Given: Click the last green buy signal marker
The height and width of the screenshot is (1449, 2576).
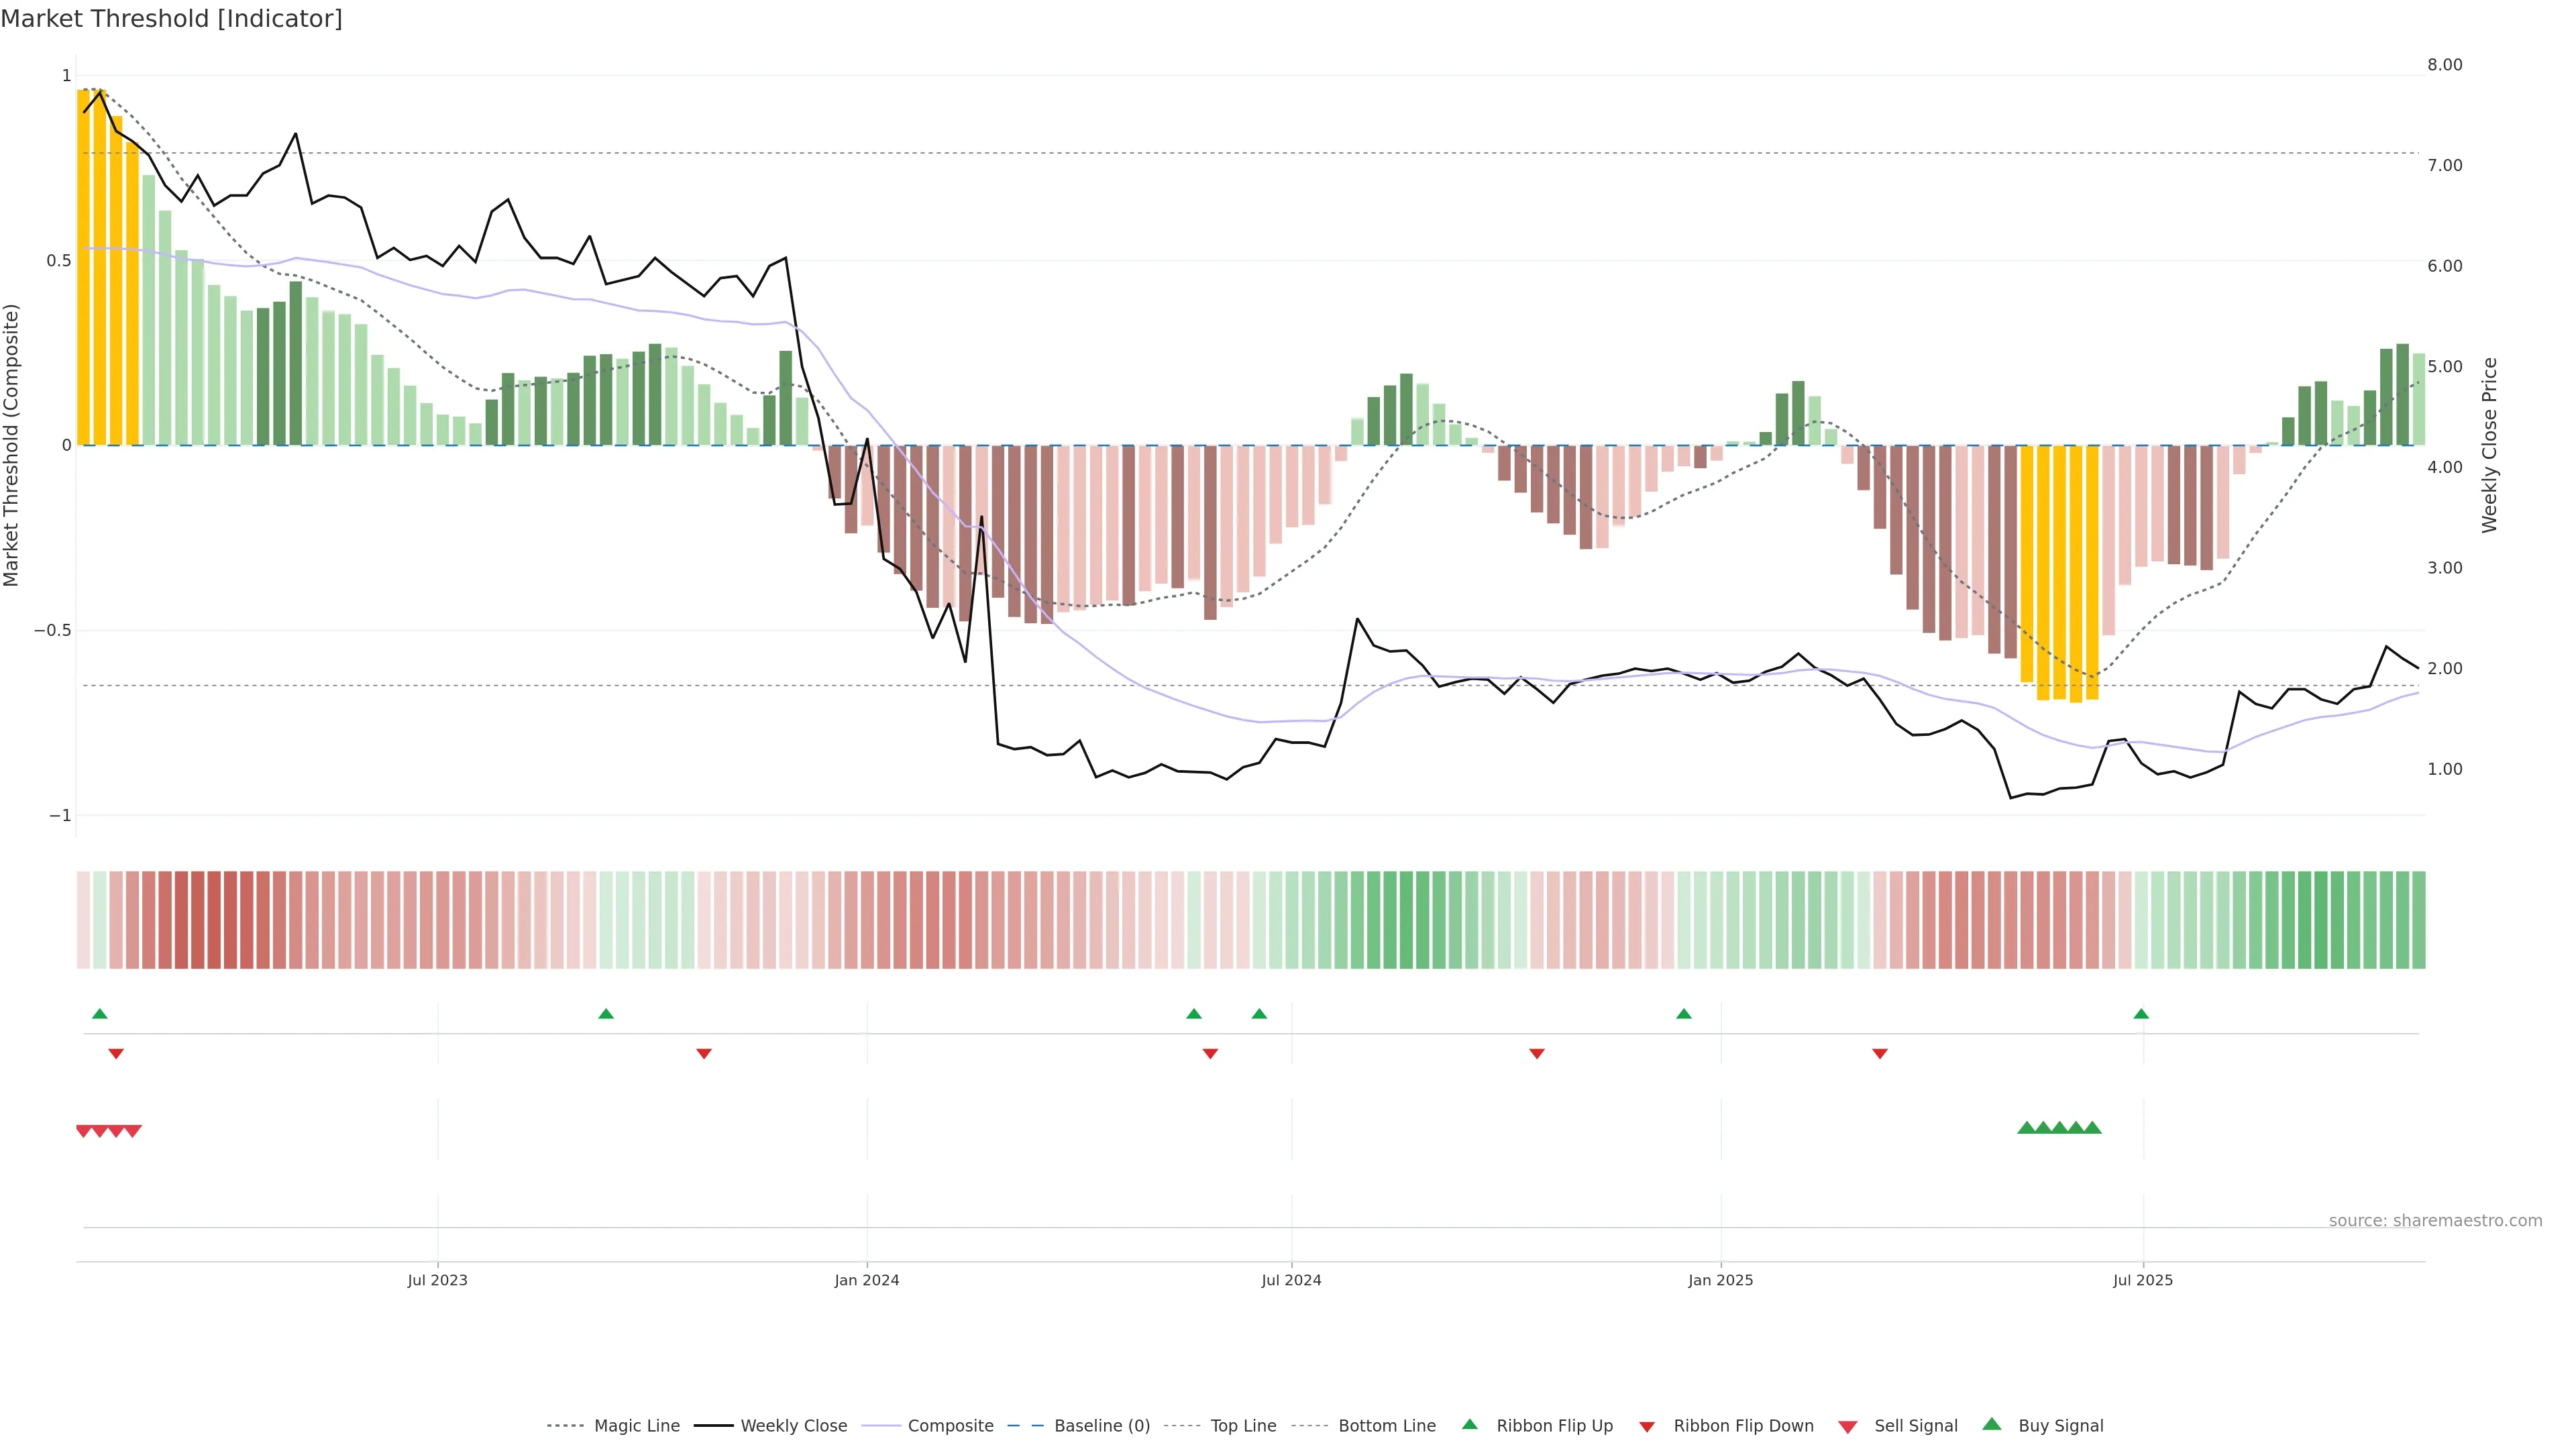Looking at the screenshot, I should click(x=2092, y=1128).
